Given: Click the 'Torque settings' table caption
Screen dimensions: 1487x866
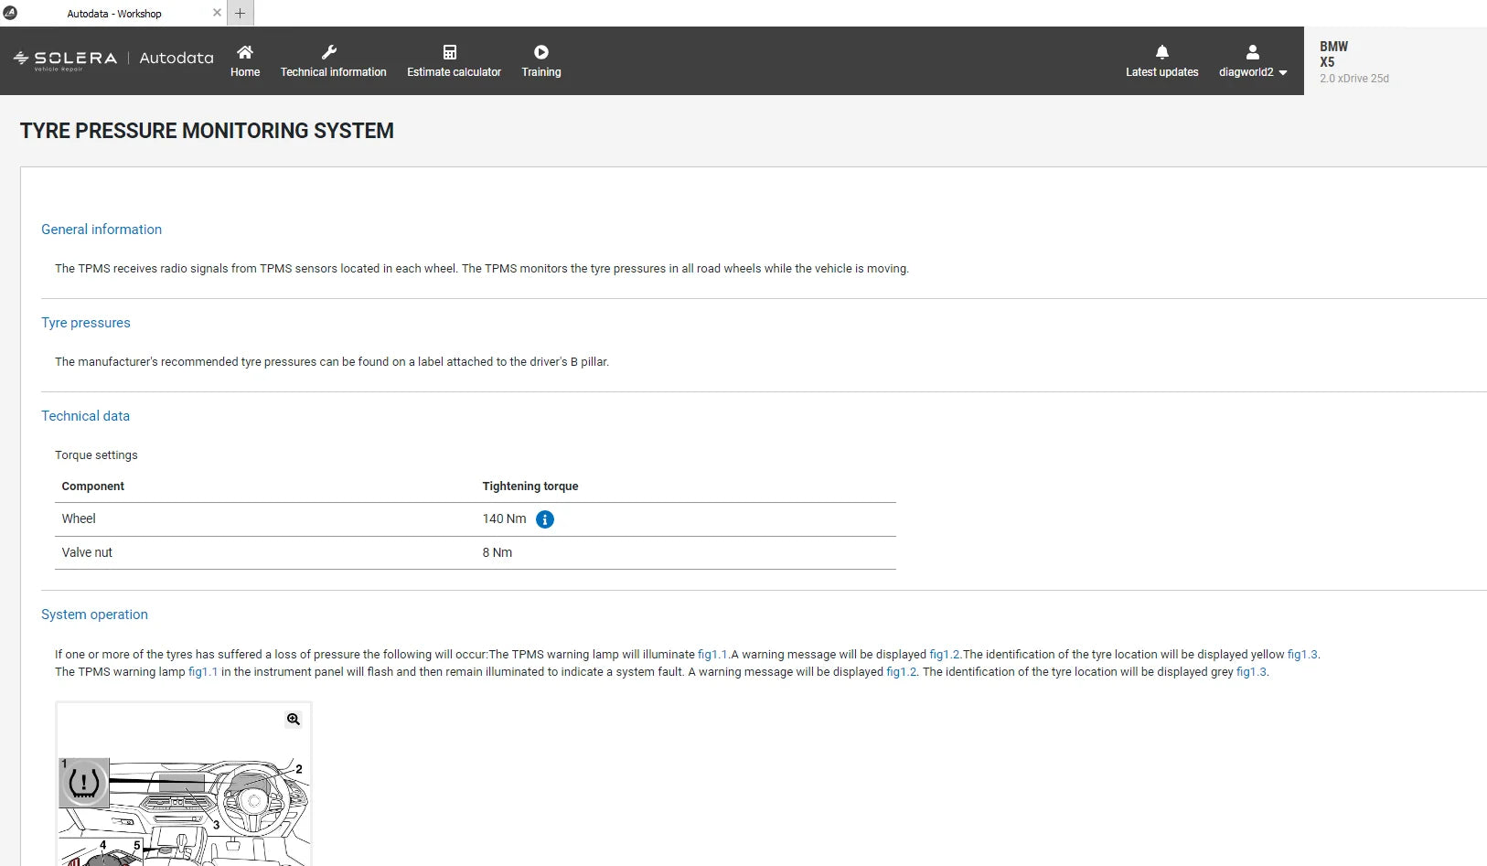Looking at the screenshot, I should point(96,455).
